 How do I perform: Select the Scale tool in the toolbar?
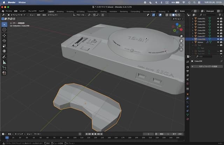tap(4, 46)
